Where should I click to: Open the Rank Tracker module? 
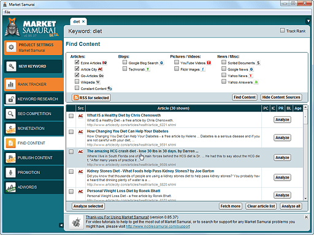point(34,84)
